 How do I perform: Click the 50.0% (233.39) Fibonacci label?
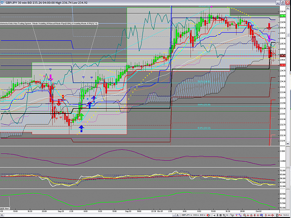point(204,105)
